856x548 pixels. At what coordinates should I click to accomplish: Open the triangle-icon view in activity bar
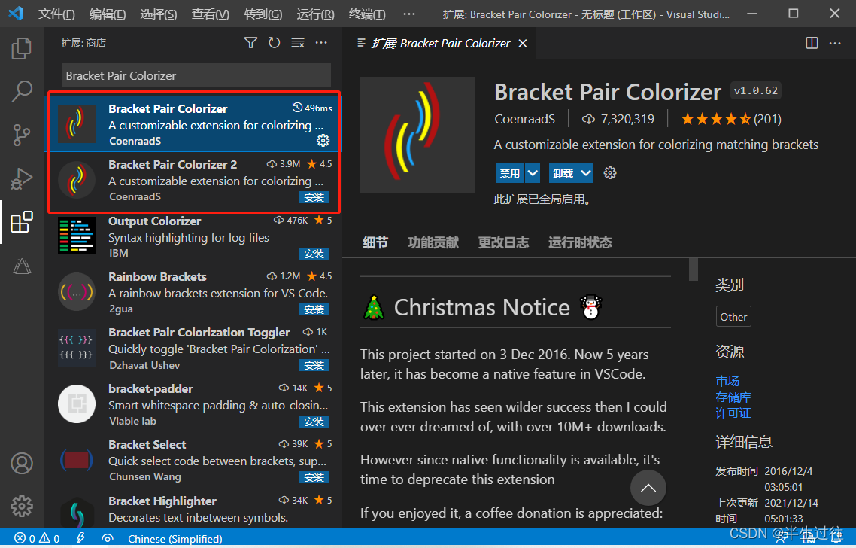coord(22,266)
